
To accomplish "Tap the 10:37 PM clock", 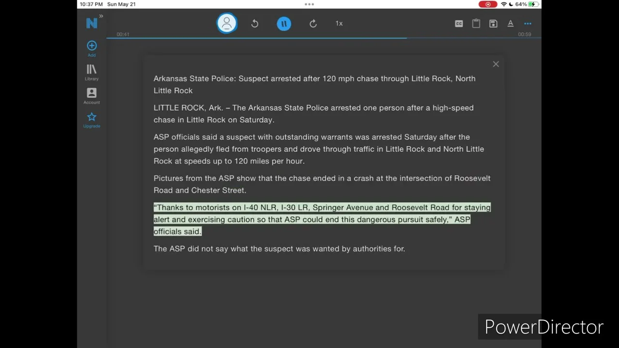I will pyautogui.click(x=91, y=4).
